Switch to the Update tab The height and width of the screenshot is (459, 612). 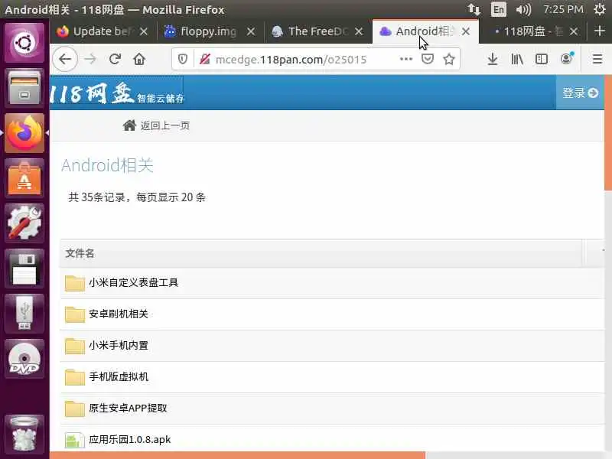[x=103, y=31]
